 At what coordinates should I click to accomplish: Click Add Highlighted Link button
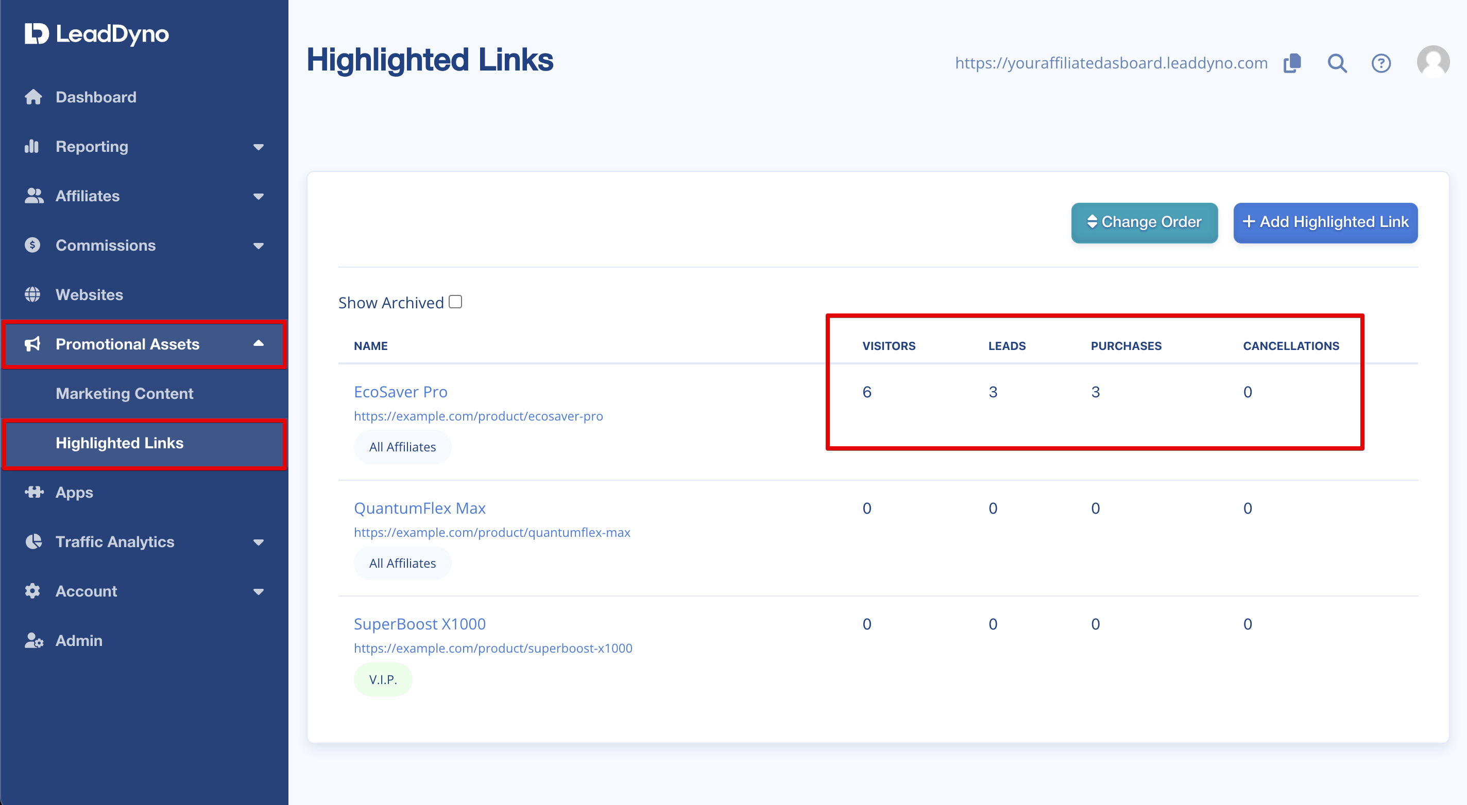click(1326, 222)
